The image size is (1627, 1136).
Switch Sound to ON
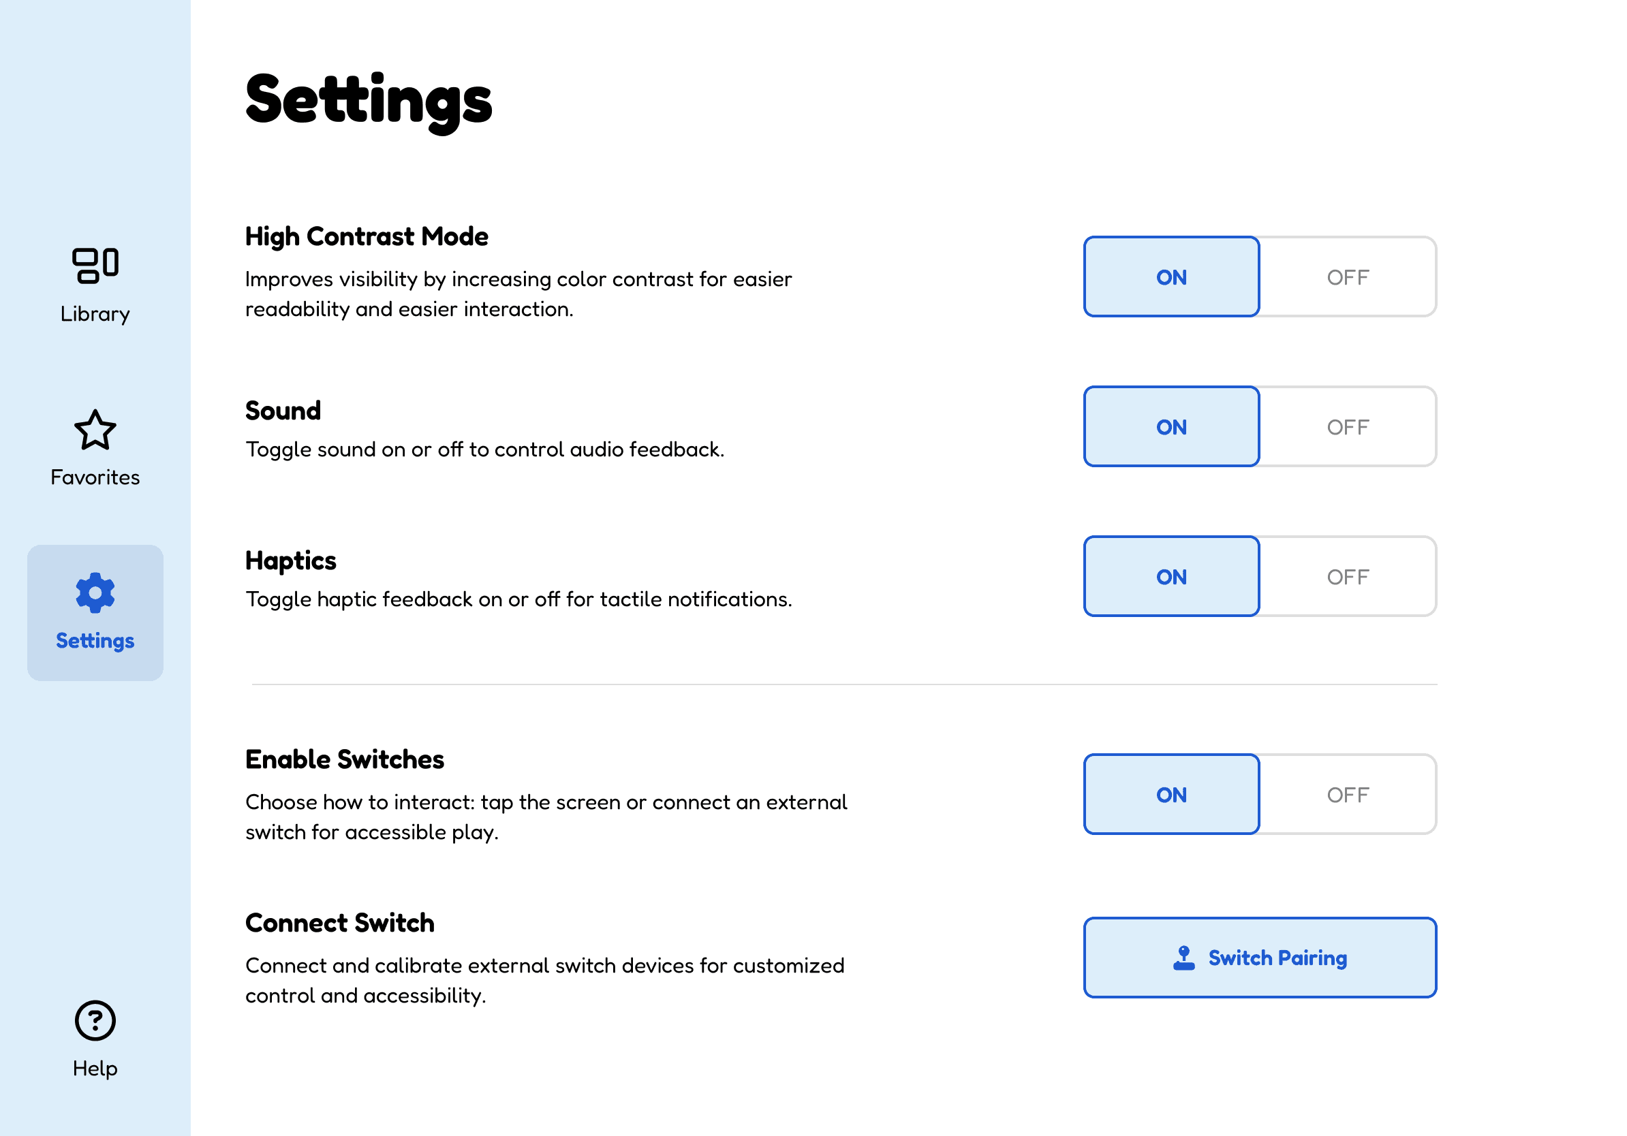(1171, 427)
